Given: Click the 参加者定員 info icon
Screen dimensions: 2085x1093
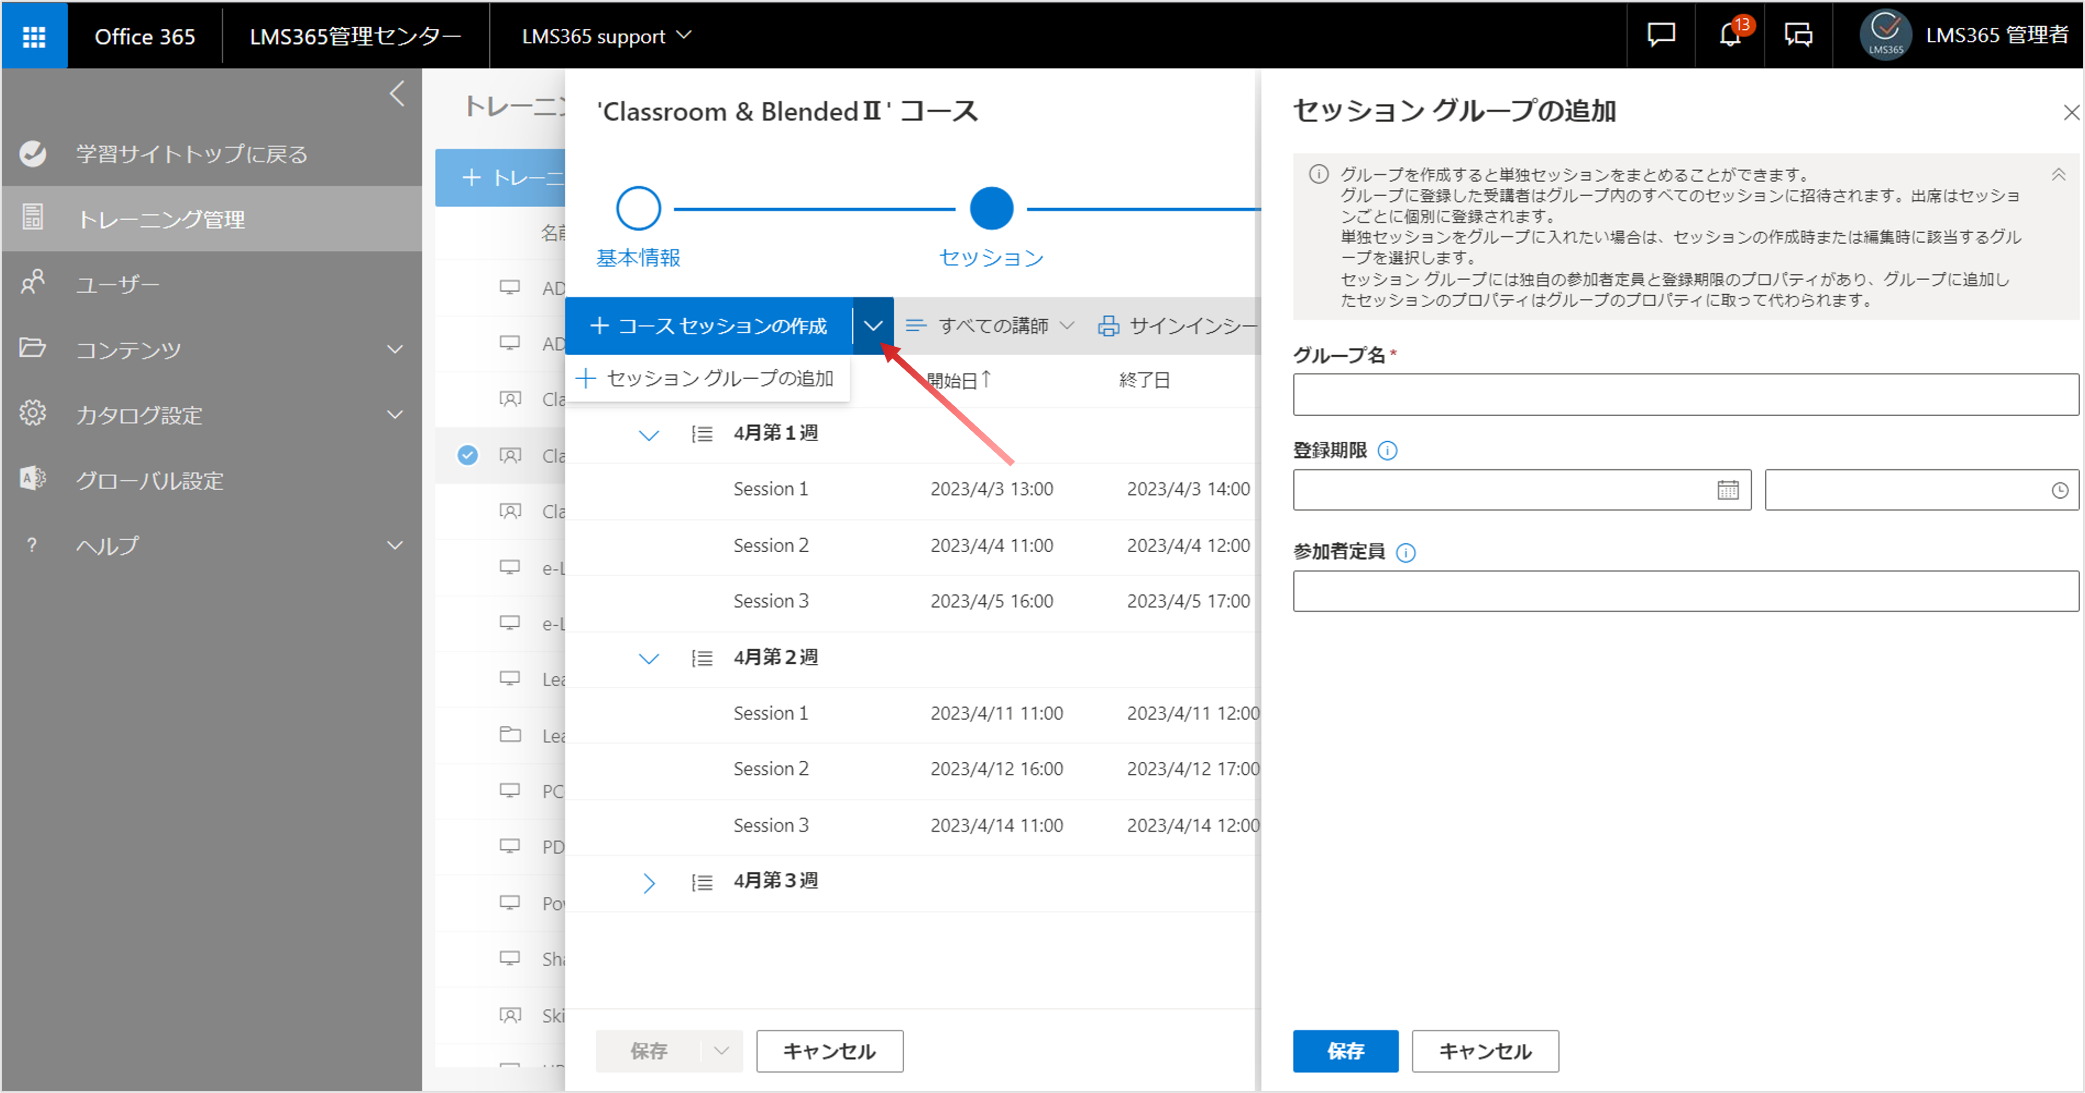Looking at the screenshot, I should coord(1406,553).
